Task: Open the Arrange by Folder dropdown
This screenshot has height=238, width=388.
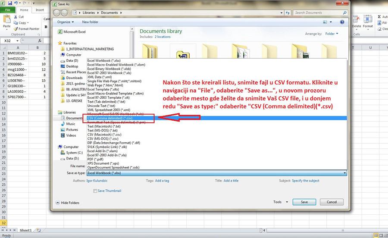Action: 332,34
